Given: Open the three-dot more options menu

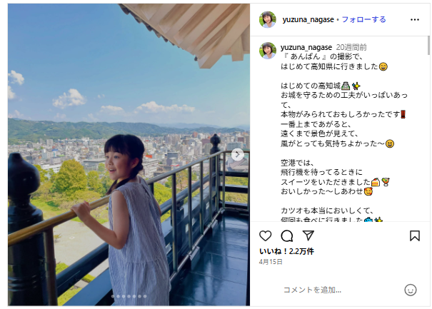Looking at the screenshot, I should pyautogui.click(x=415, y=19).
